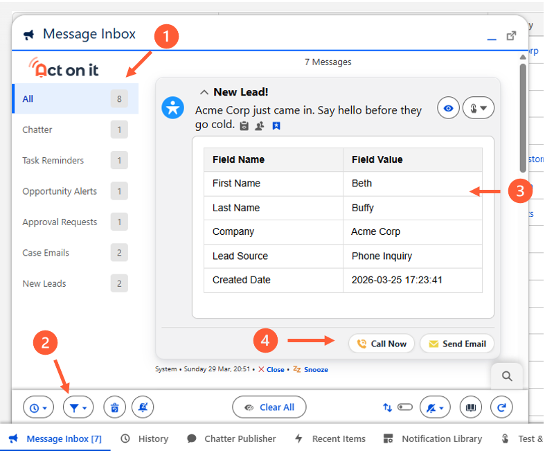Viewport: 545px width, 451px height.
Task: Click the scrollbar up arrow
Action: (x=523, y=57)
